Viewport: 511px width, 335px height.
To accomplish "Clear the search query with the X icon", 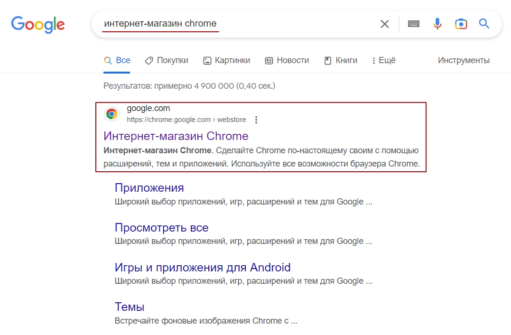I will coord(384,24).
